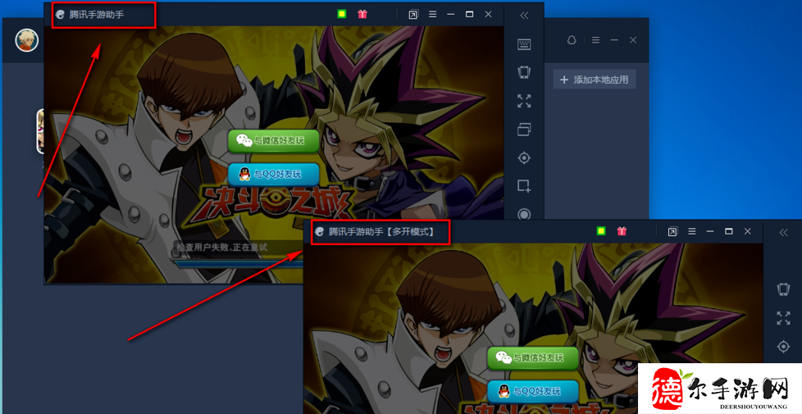Viewport: 802px width, 414px height.
Task: Click pop-out window icon in plain 腾讯手游助手 title bar
Action: [x=413, y=15]
